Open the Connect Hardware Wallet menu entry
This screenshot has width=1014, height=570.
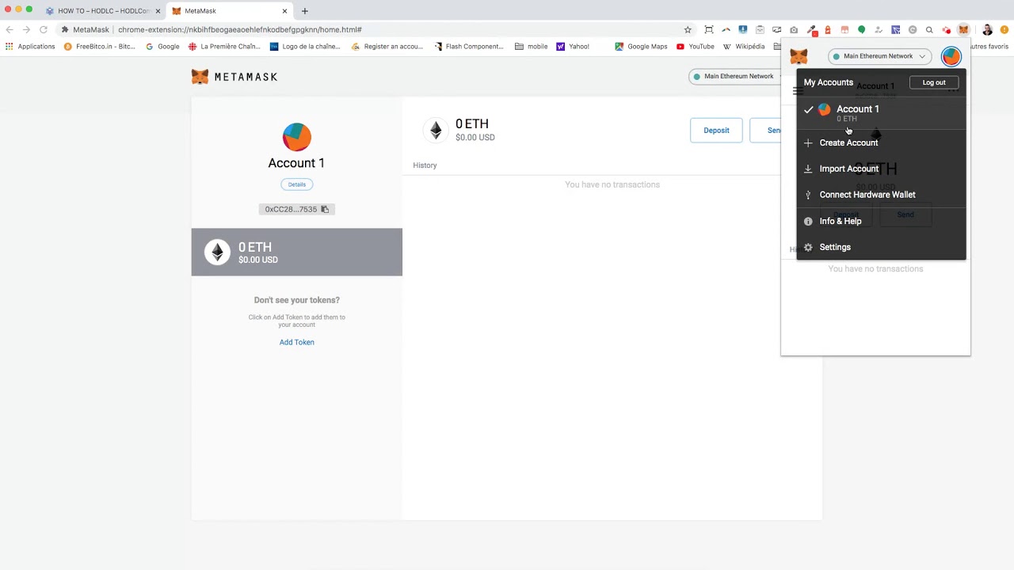[867, 195]
